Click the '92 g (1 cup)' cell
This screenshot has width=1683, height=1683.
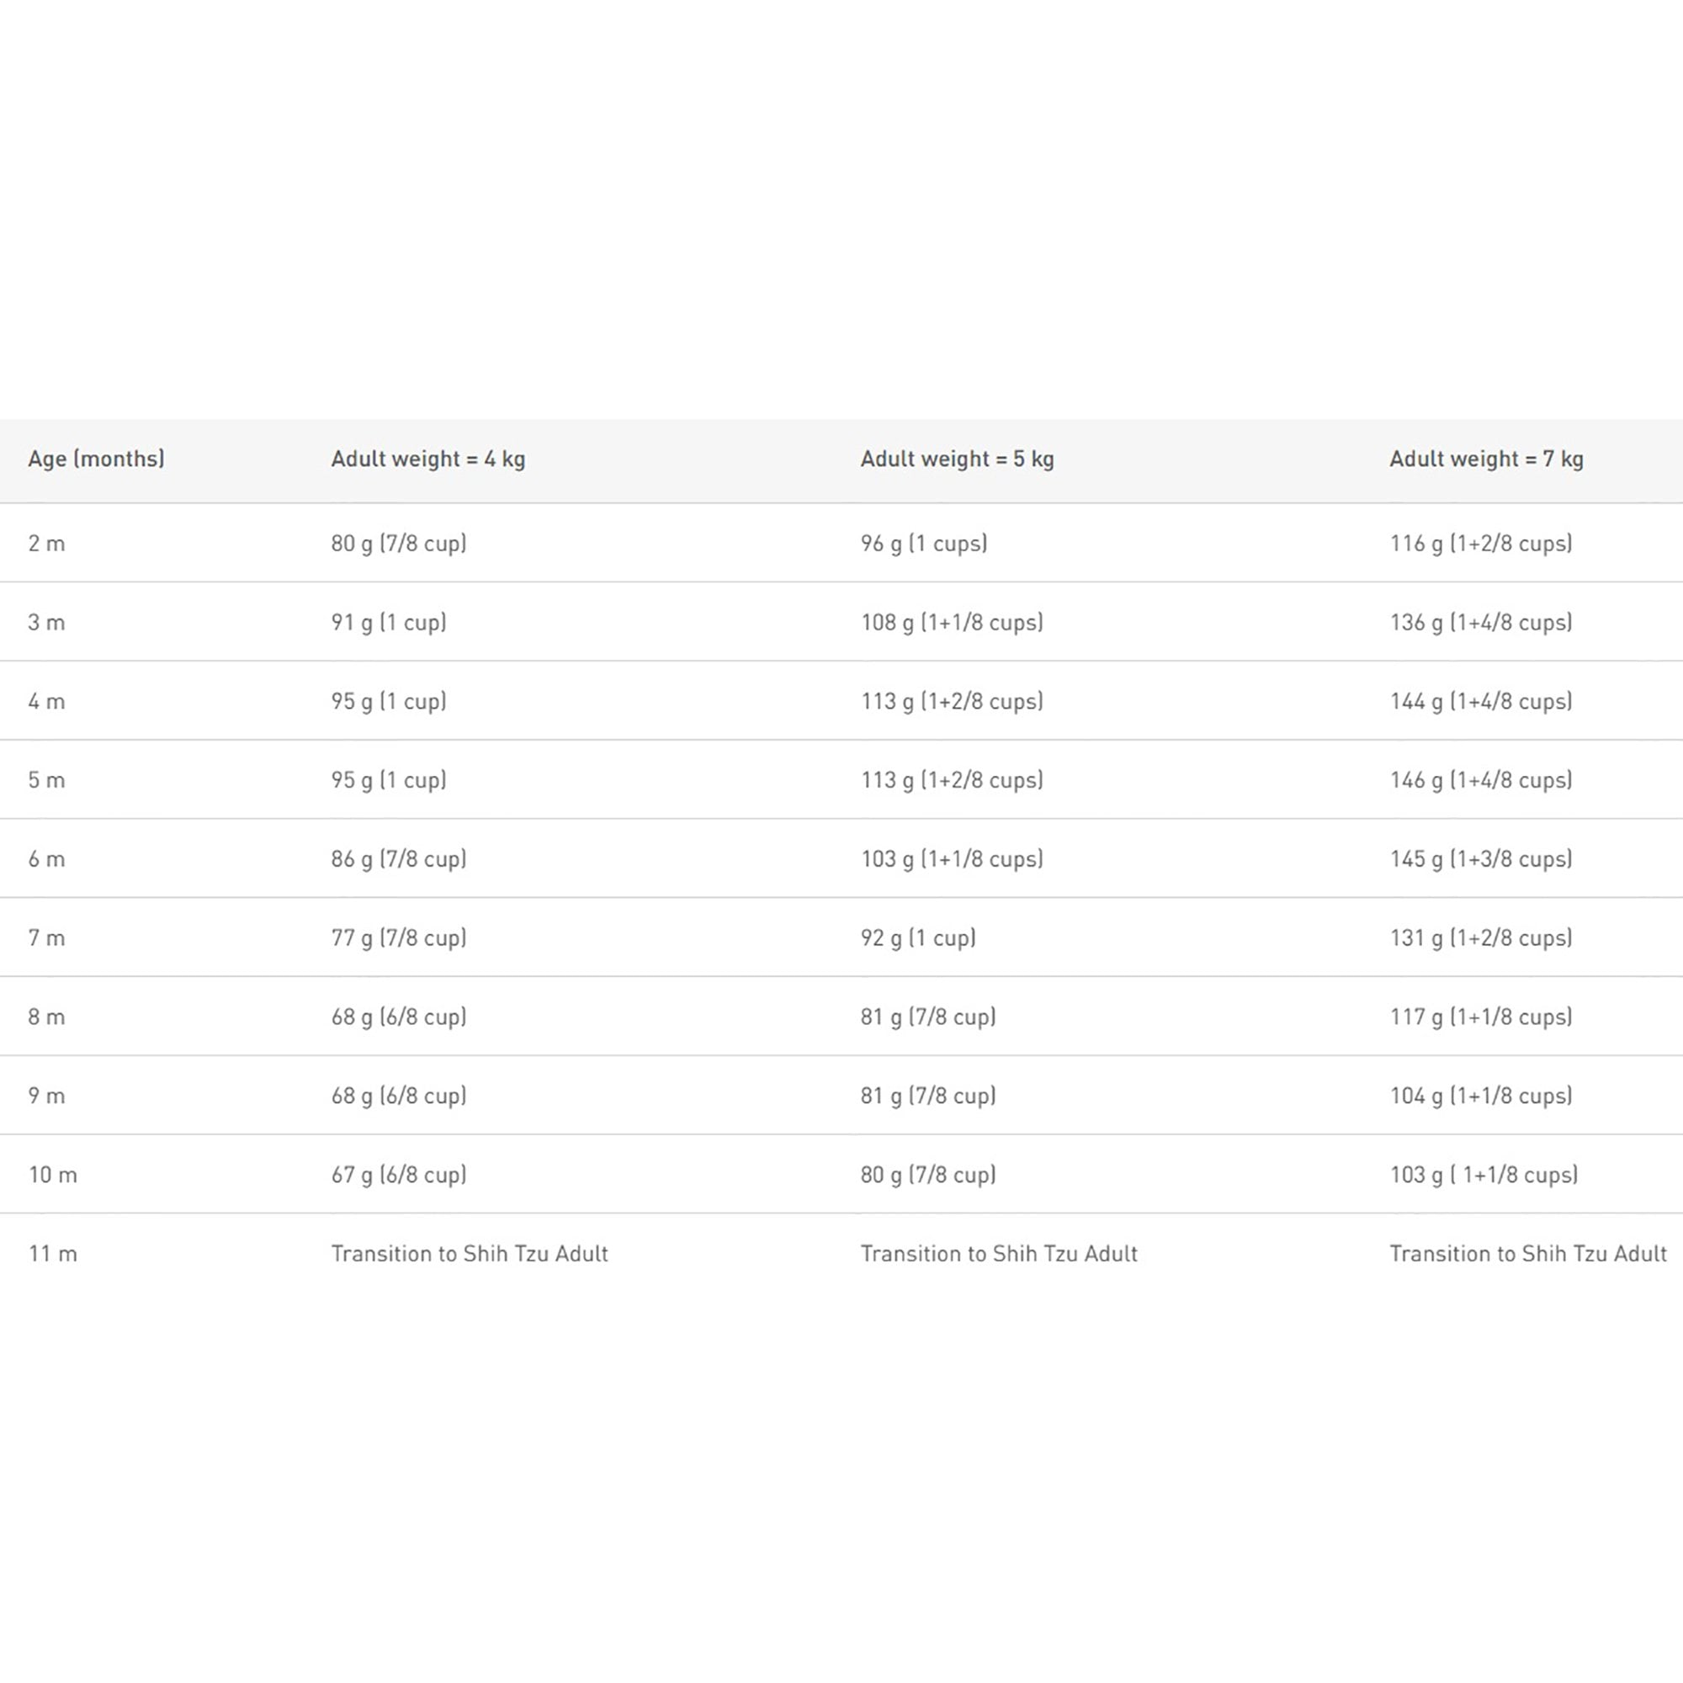point(917,938)
